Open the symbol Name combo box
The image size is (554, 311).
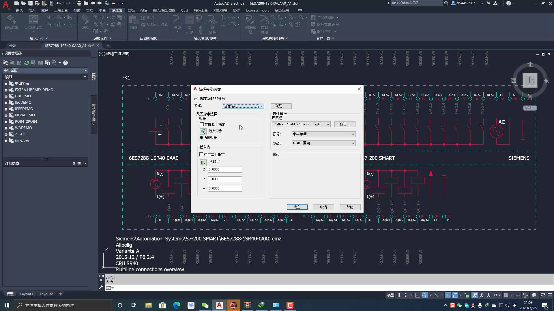tap(243, 106)
